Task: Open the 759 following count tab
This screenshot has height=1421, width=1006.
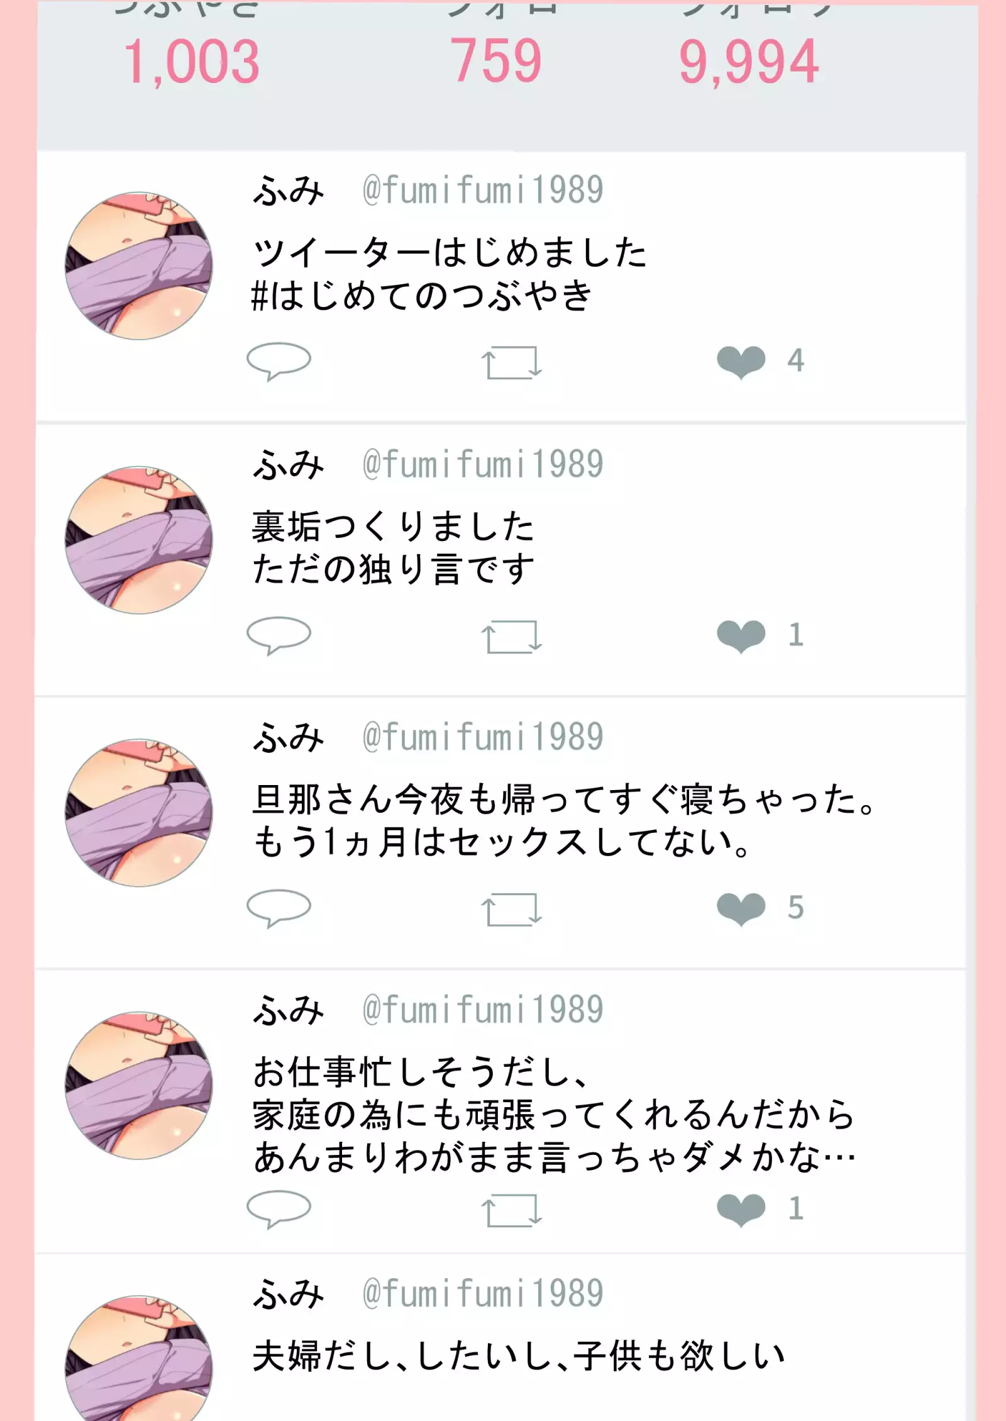Action: click(x=495, y=60)
